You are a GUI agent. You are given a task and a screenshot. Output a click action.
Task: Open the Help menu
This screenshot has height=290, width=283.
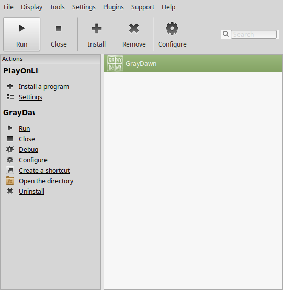pyautogui.click(x=168, y=7)
